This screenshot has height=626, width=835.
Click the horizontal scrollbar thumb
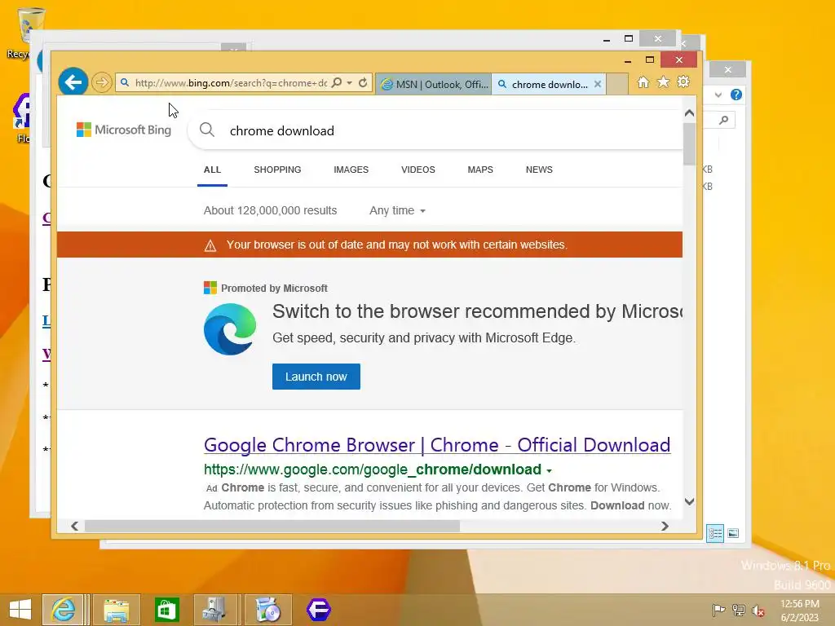[272, 526]
